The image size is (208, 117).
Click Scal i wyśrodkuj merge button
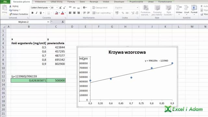click(x=101, y=13)
